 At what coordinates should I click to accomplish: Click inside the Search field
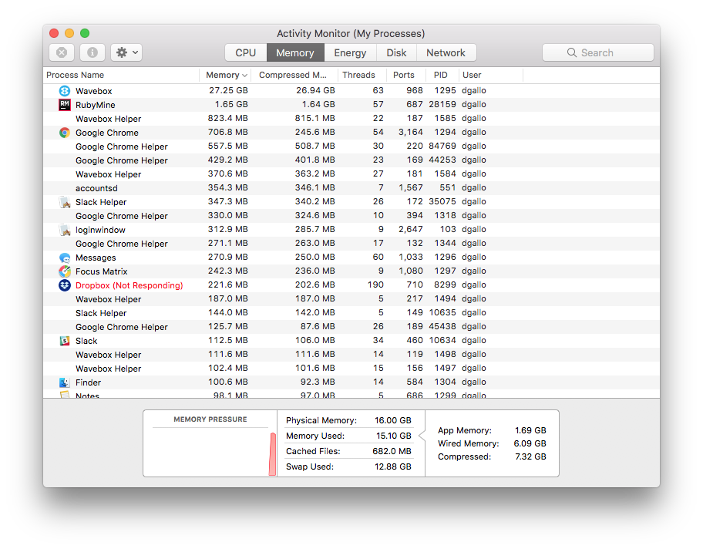click(x=606, y=52)
